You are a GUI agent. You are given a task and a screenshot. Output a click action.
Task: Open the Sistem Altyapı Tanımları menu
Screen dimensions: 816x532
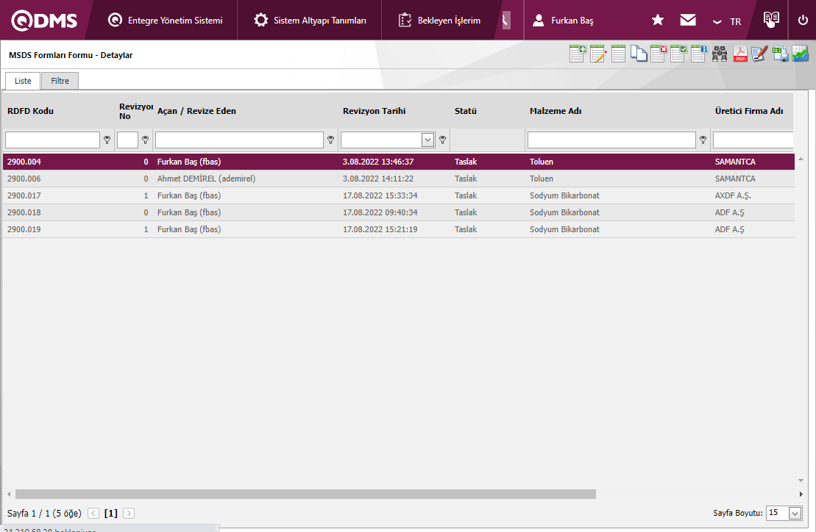pos(310,21)
